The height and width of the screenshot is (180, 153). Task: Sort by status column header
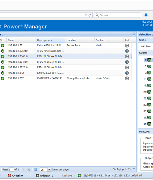(x=3, y=40)
